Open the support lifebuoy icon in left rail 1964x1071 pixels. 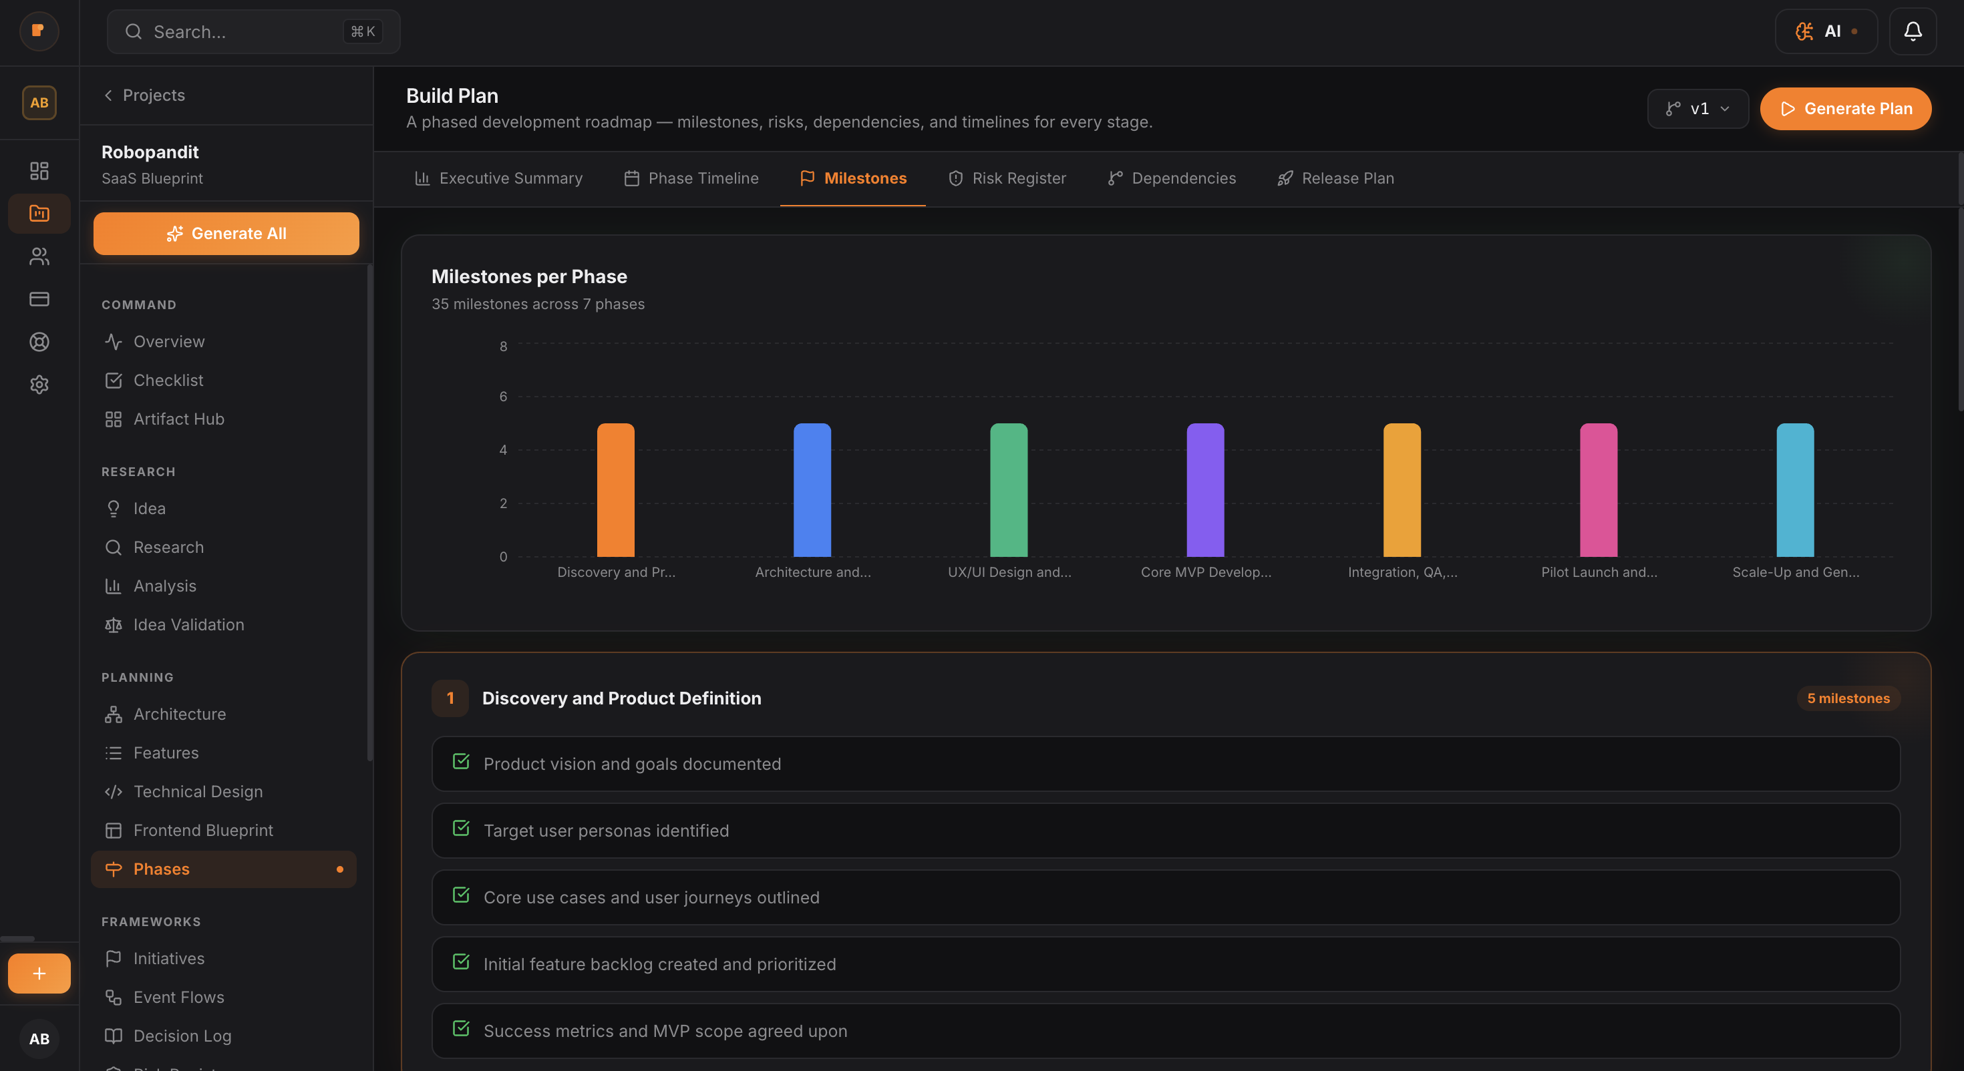tap(39, 341)
